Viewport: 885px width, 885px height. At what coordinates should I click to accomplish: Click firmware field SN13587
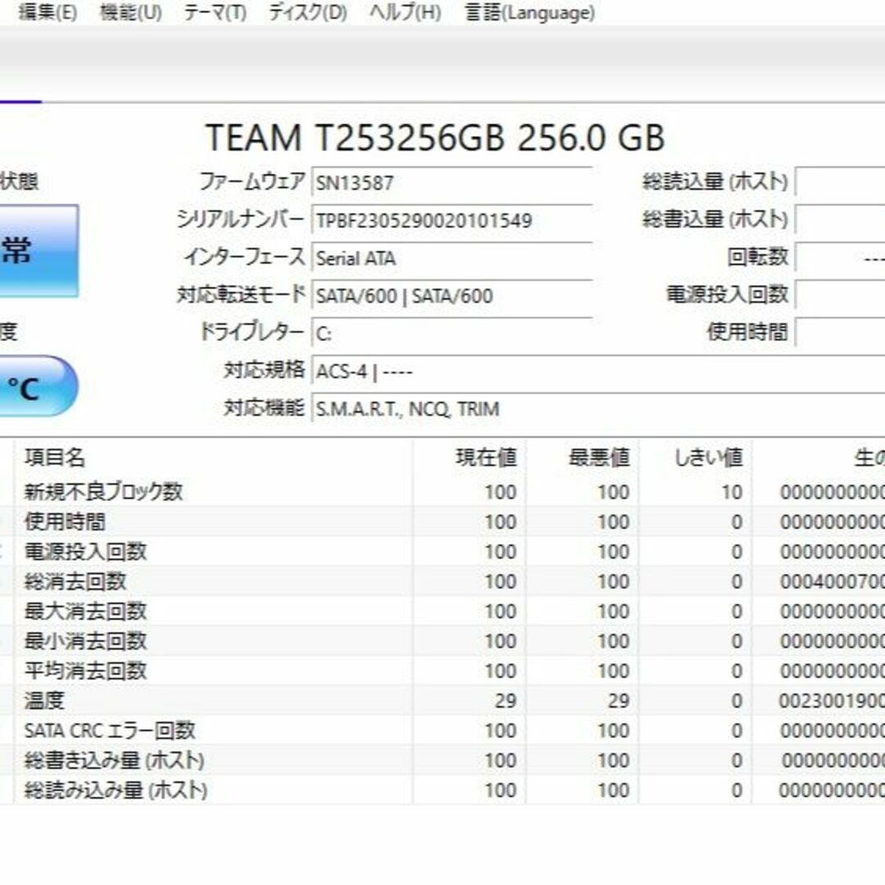(452, 182)
